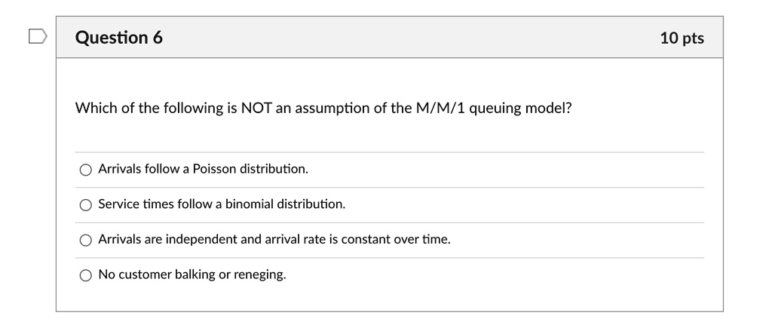Click the '10 pts' points label

point(682,38)
